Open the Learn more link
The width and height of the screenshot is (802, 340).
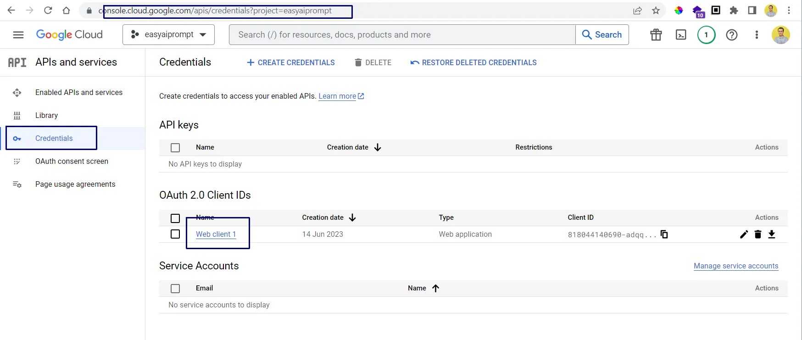click(x=341, y=96)
